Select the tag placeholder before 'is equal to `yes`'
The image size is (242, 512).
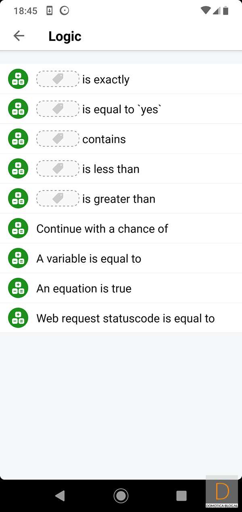[58, 109]
